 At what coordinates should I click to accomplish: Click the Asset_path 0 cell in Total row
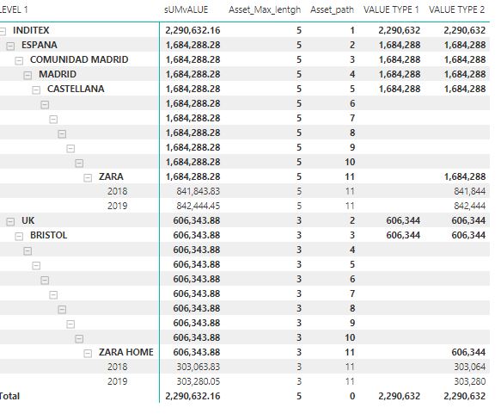[352, 396]
